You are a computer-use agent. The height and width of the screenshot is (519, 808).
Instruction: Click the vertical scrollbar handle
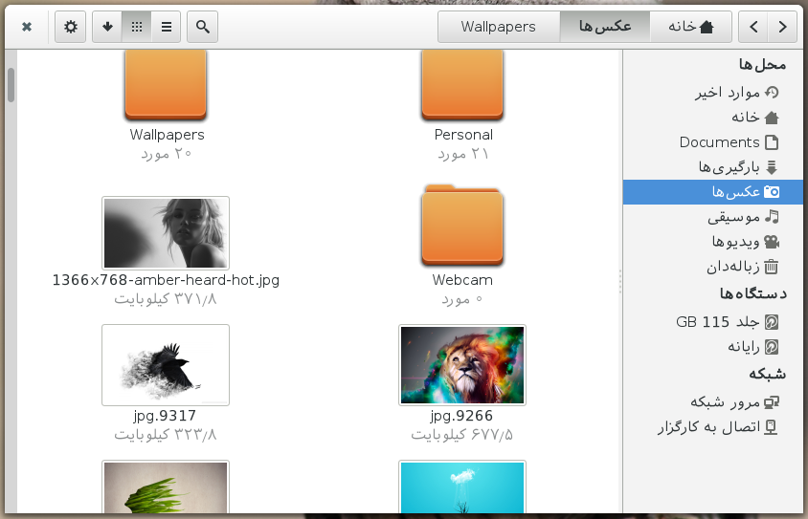[11, 84]
